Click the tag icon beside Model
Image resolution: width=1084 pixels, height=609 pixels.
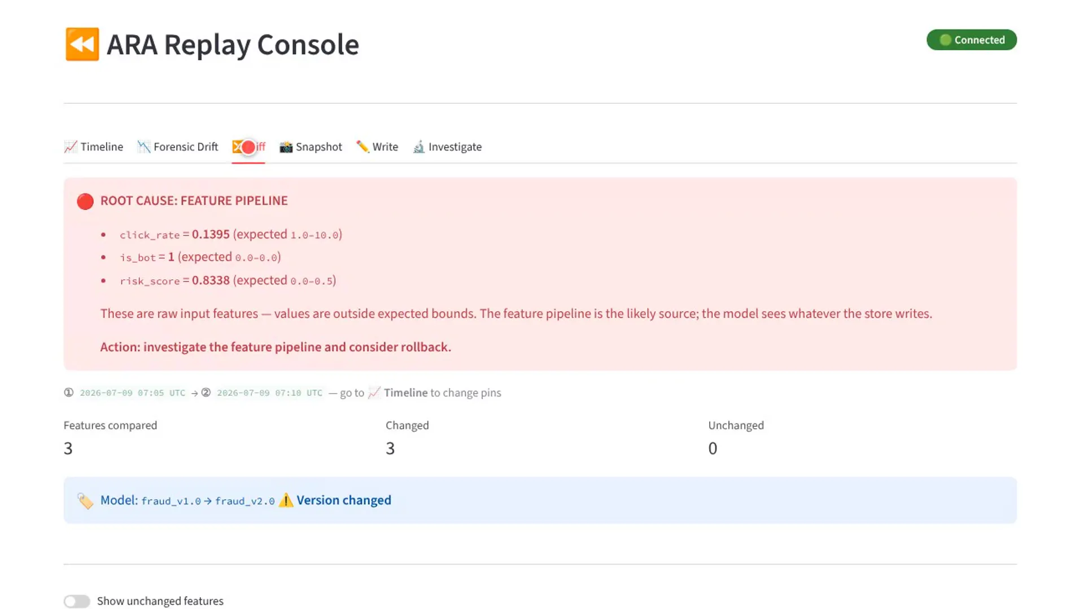point(85,501)
